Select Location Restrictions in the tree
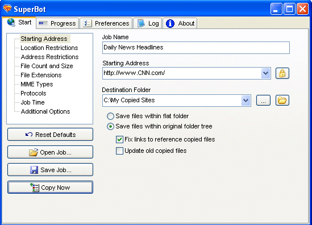 pos(49,48)
